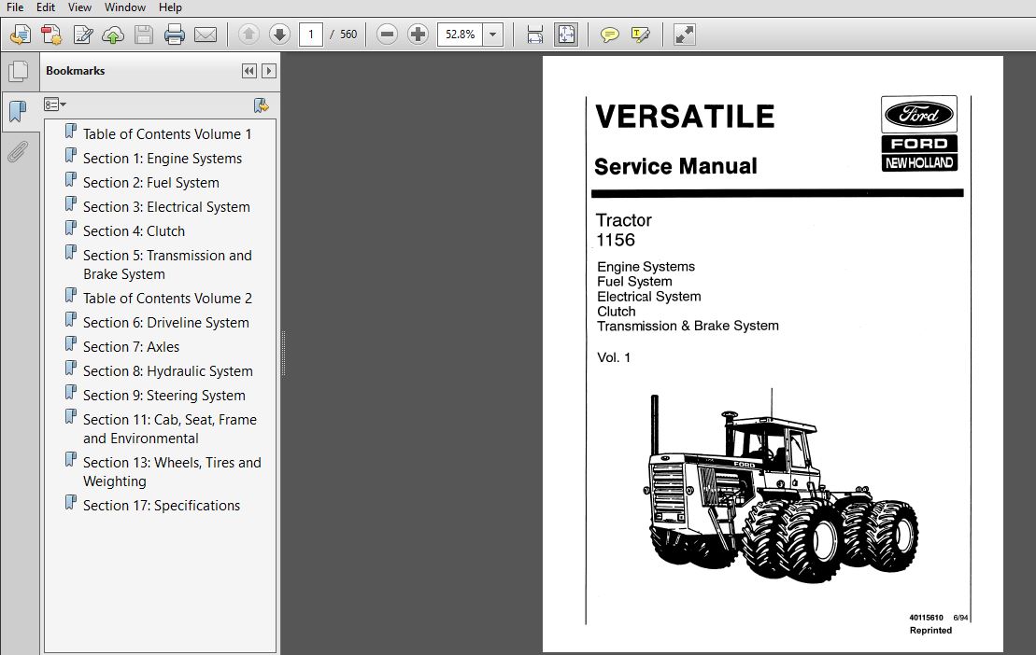This screenshot has width=1036, height=655.
Task: Click the tractor illustration on the page
Action: (x=780, y=486)
